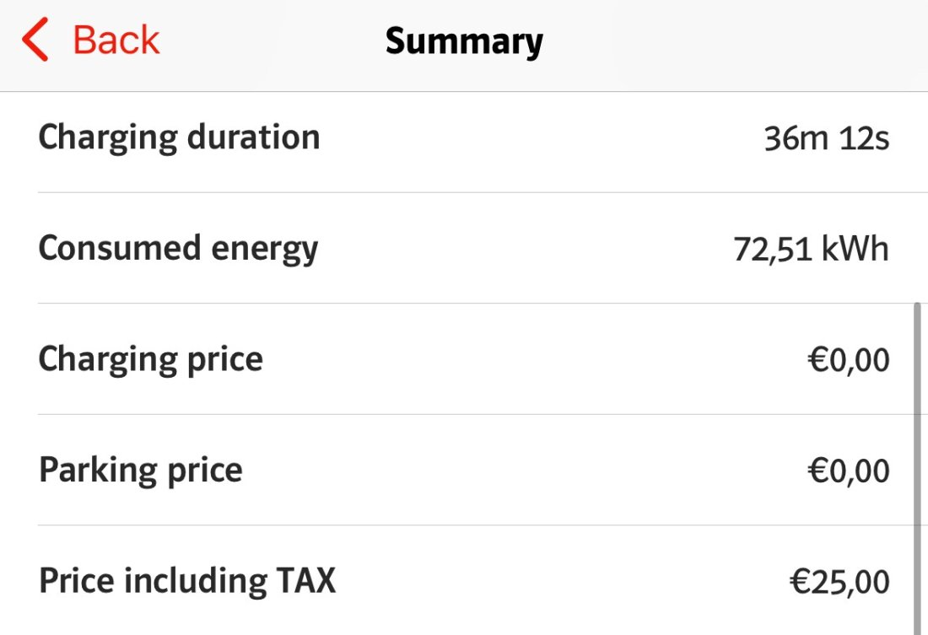The image size is (928, 635).
Task: Click the divider line below Parking price
Action: [481, 525]
